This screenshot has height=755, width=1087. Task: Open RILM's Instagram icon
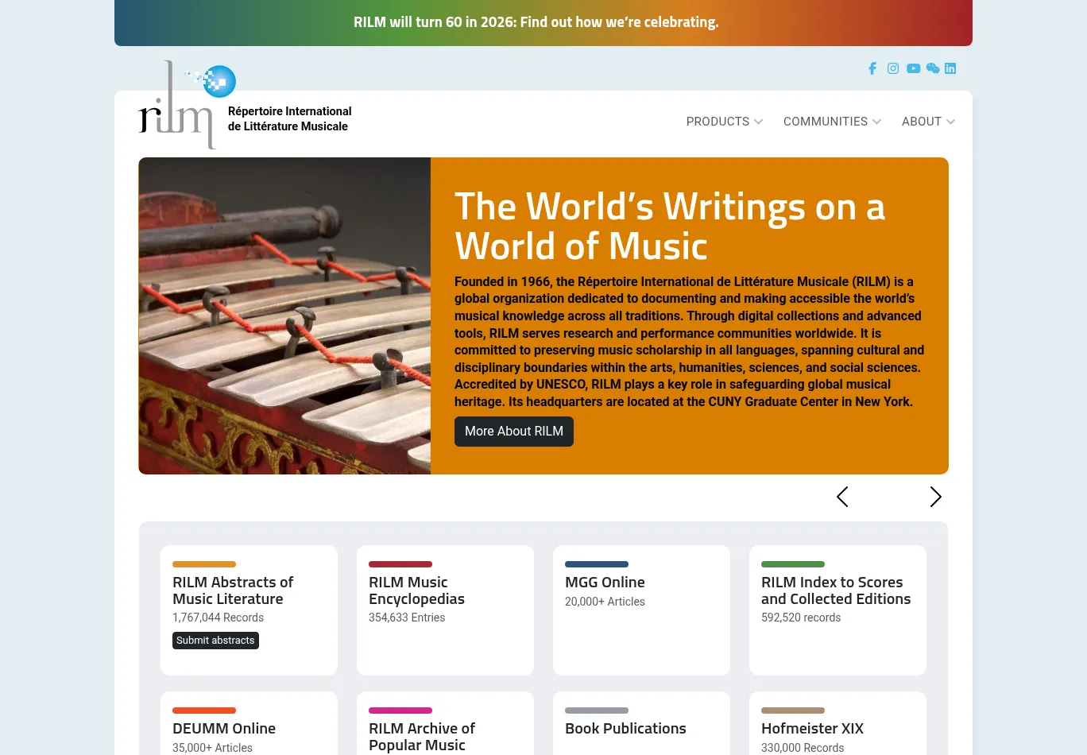pos(893,68)
